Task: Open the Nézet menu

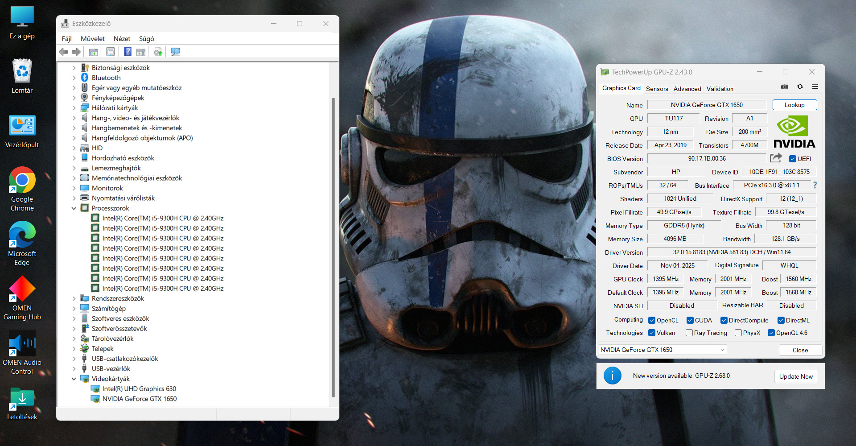Action: (122, 39)
